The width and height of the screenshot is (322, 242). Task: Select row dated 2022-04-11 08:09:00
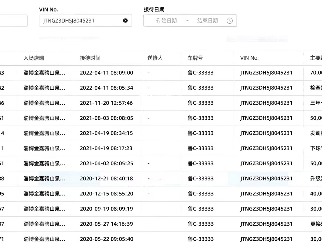point(106,73)
